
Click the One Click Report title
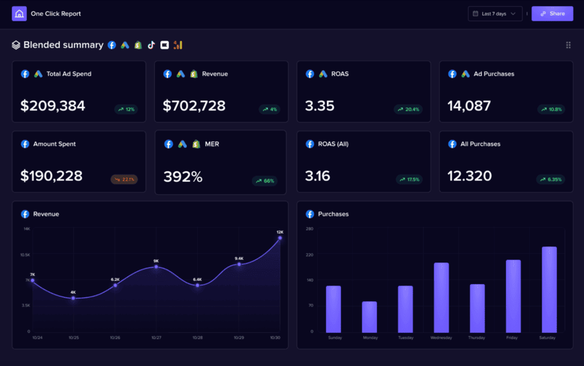tap(56, 13)
